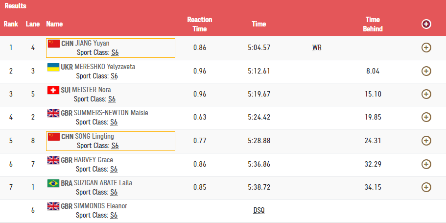Click the Brazil flag icon
Viewport: 446px width, 223px height.
click(53, 183)
